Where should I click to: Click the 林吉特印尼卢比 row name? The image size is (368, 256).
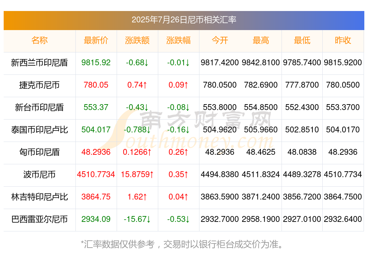tap(39, 197)
